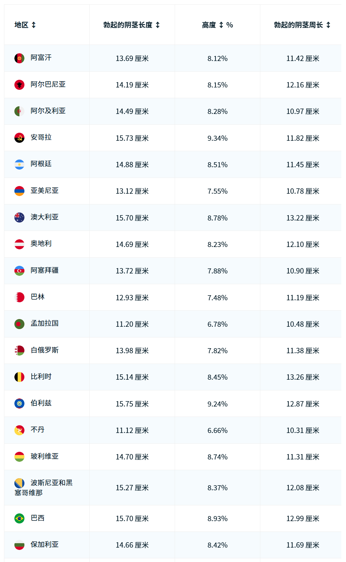346x562 pixels.
Task: Select the 阿尔及利亚 table row
Action: (173, 111)
